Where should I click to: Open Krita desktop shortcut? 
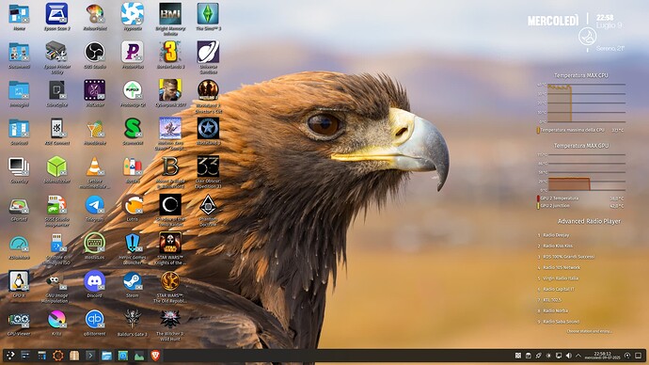click(57, 320)
